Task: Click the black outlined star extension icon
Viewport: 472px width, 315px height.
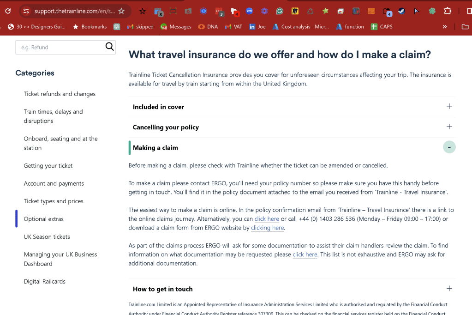Action: (x=143, y=12)
